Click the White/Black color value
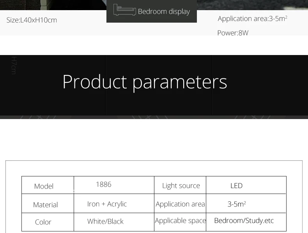 tap(105, 221)
